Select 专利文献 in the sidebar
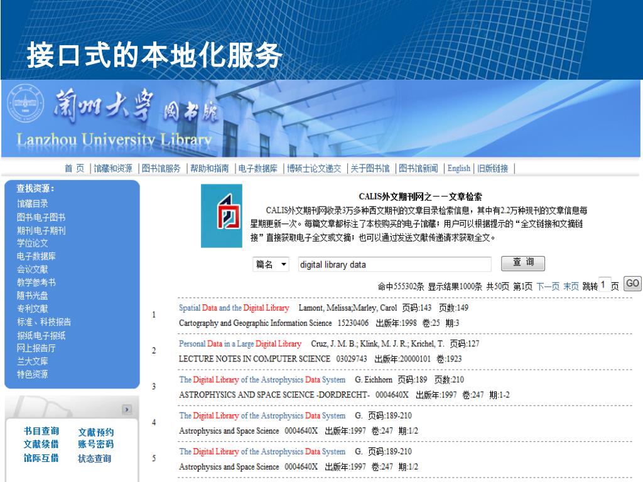Viewport: 643px width, 482px height. tap(33, 309)
